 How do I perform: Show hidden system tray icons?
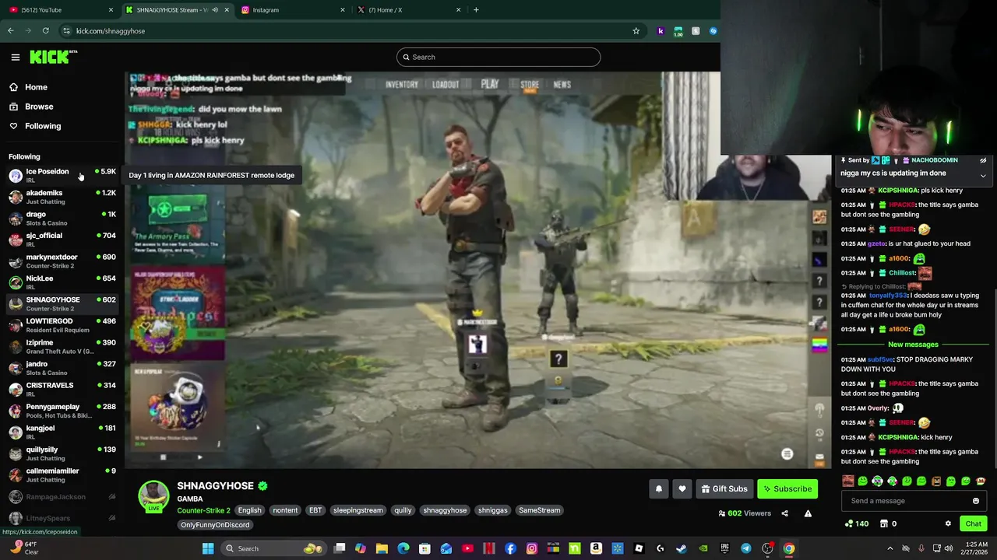(x=890, y=548)
